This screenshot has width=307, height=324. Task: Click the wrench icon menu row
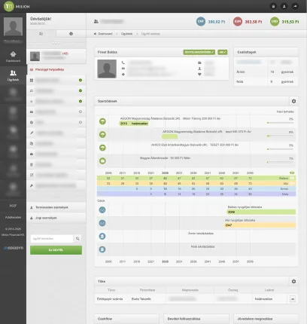click(56, 185)
